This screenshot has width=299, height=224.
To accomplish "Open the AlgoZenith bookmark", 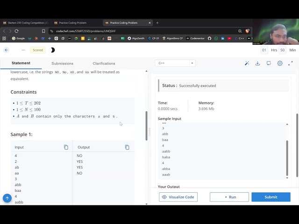I will click(136, 38).
